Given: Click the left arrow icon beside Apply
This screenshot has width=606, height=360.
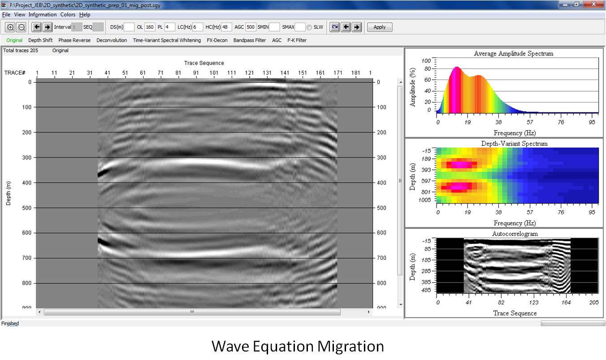Looking at the screenshot, I should (346, 27).
